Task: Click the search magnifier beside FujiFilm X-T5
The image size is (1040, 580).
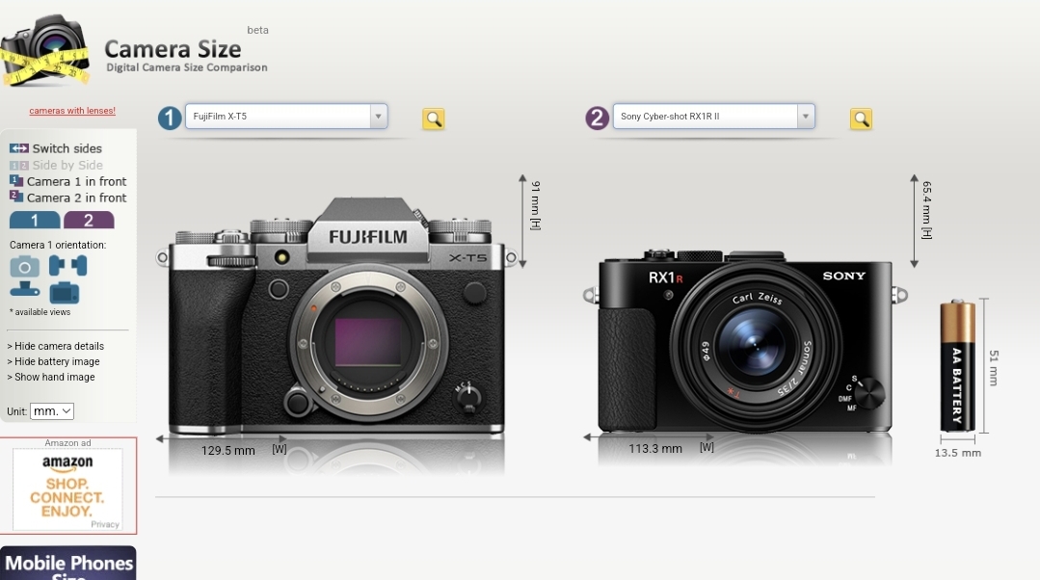Action: pyautogui.click(x=433, y=119)
